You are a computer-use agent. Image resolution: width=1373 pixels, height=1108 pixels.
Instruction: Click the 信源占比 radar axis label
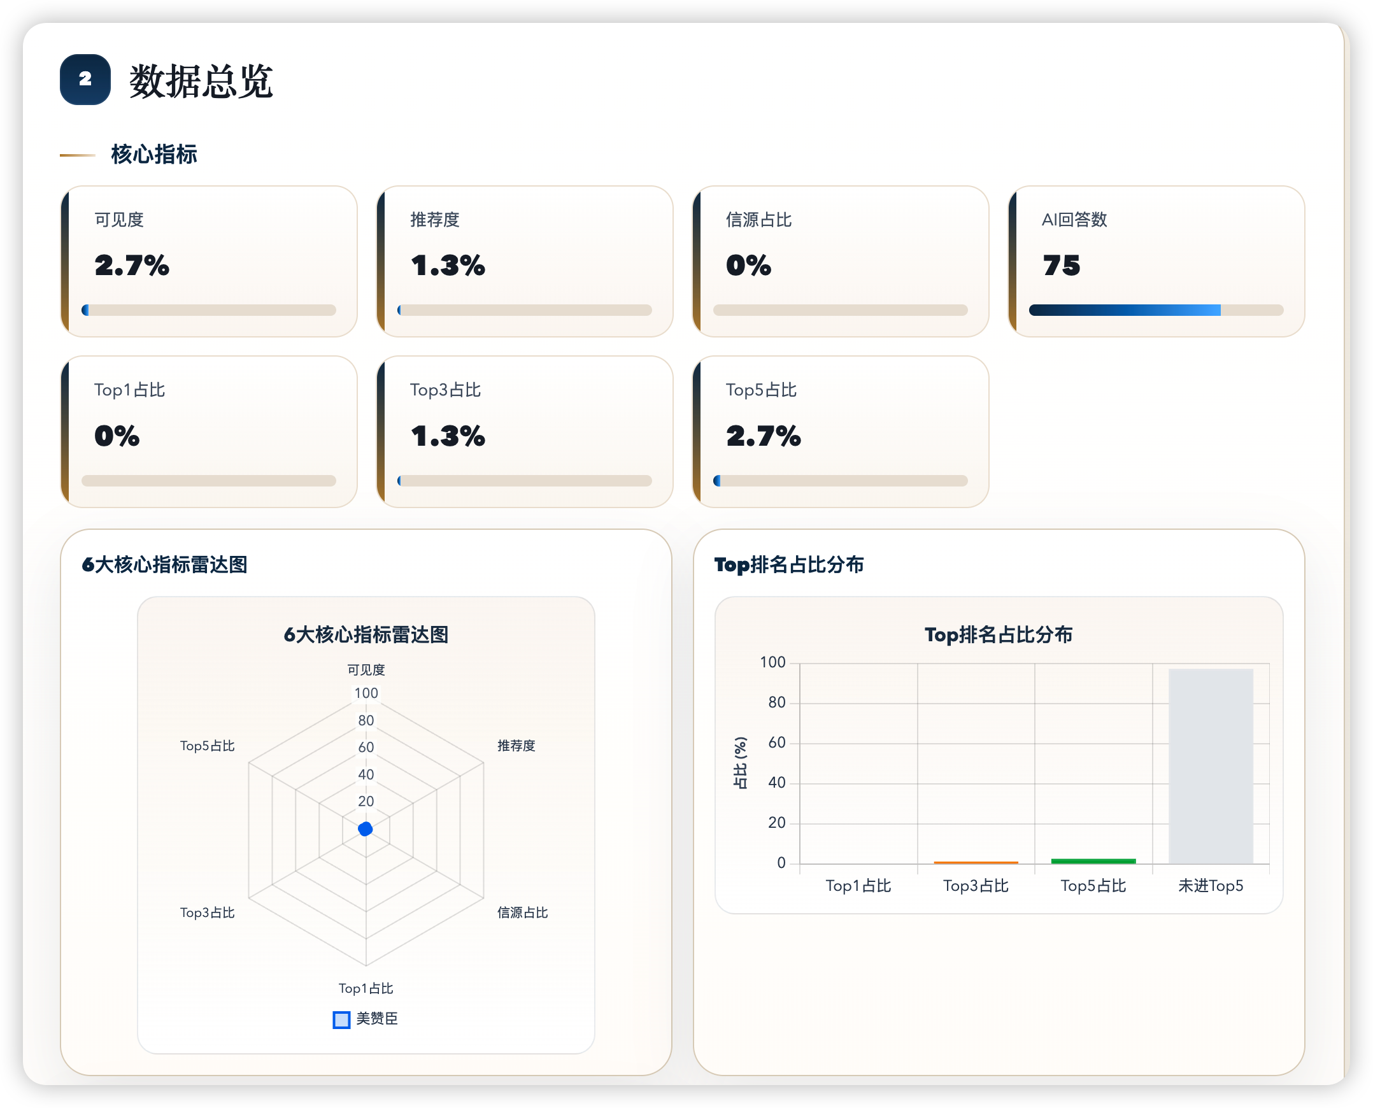[522, 913]
